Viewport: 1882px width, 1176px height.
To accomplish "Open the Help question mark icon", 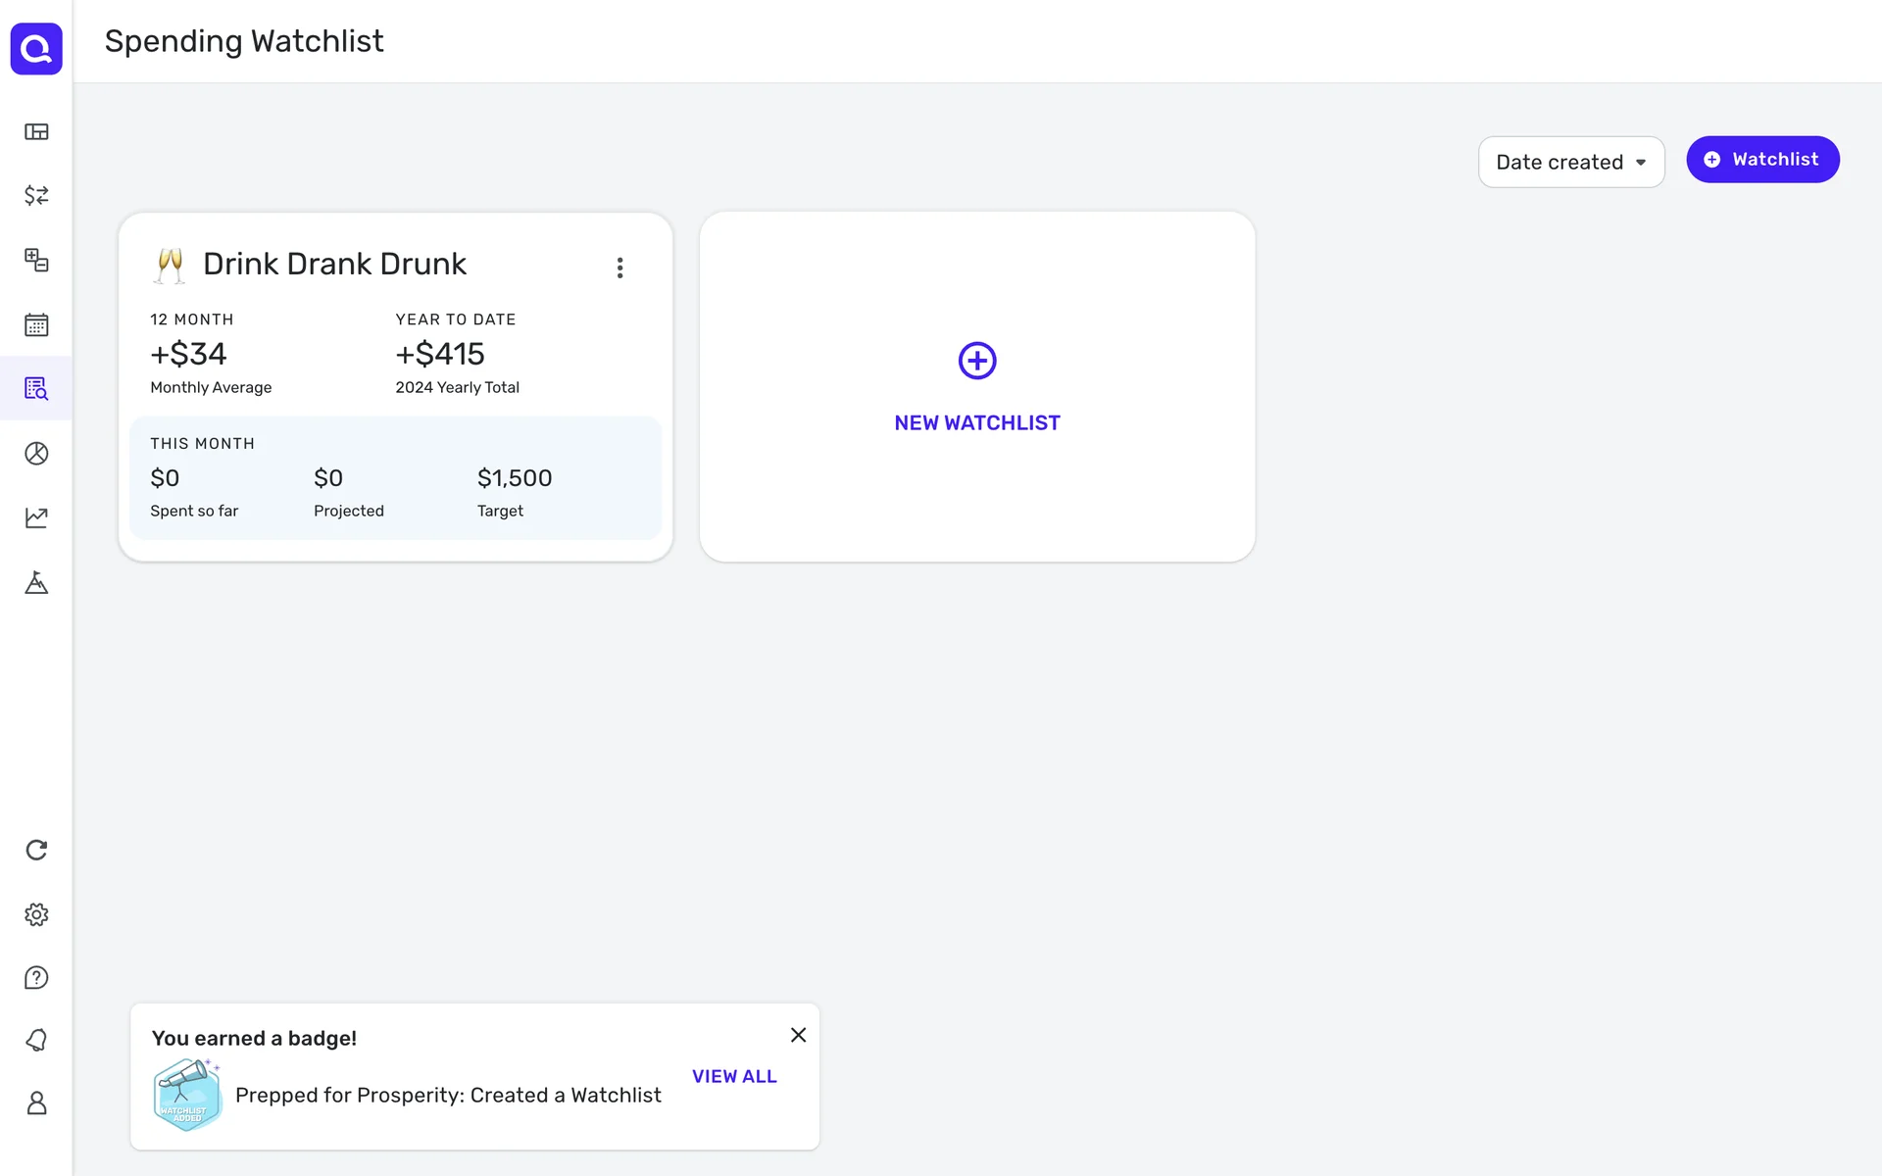I will point(36,977).
